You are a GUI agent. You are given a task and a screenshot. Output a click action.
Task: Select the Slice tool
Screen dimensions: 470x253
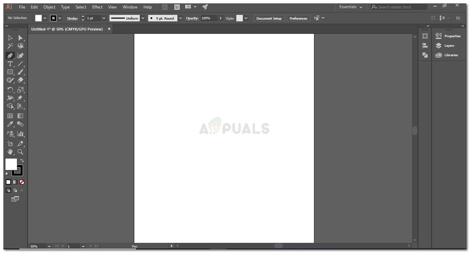(x=20, y=144)
